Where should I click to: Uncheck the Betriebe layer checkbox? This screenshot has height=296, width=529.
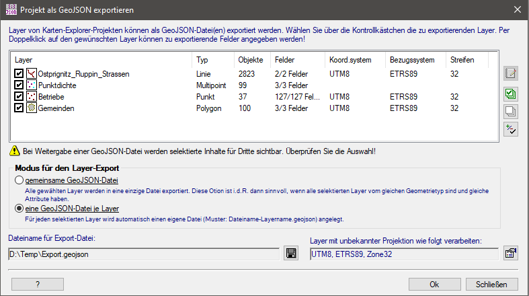(x=19, y=96)
